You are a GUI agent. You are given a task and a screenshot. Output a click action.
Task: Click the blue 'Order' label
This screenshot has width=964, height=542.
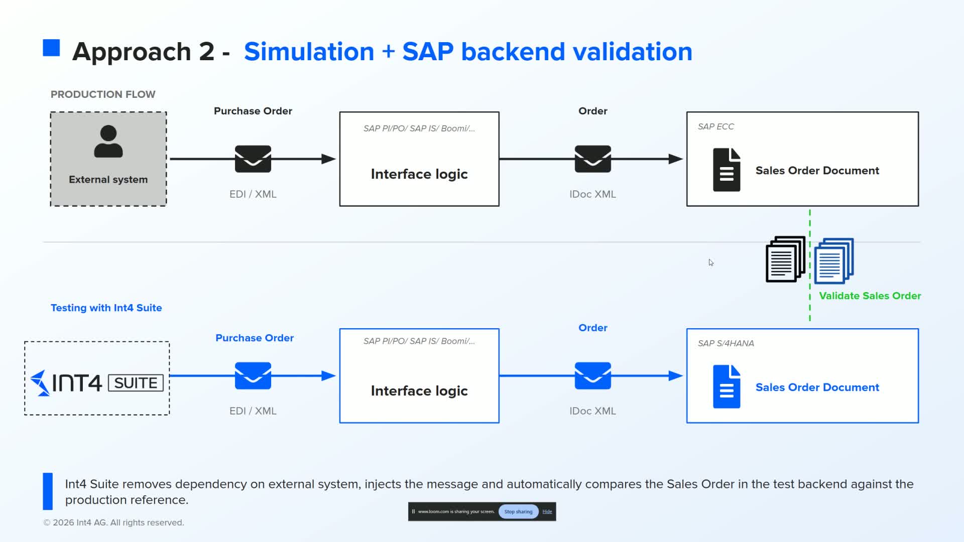point(593,328)
